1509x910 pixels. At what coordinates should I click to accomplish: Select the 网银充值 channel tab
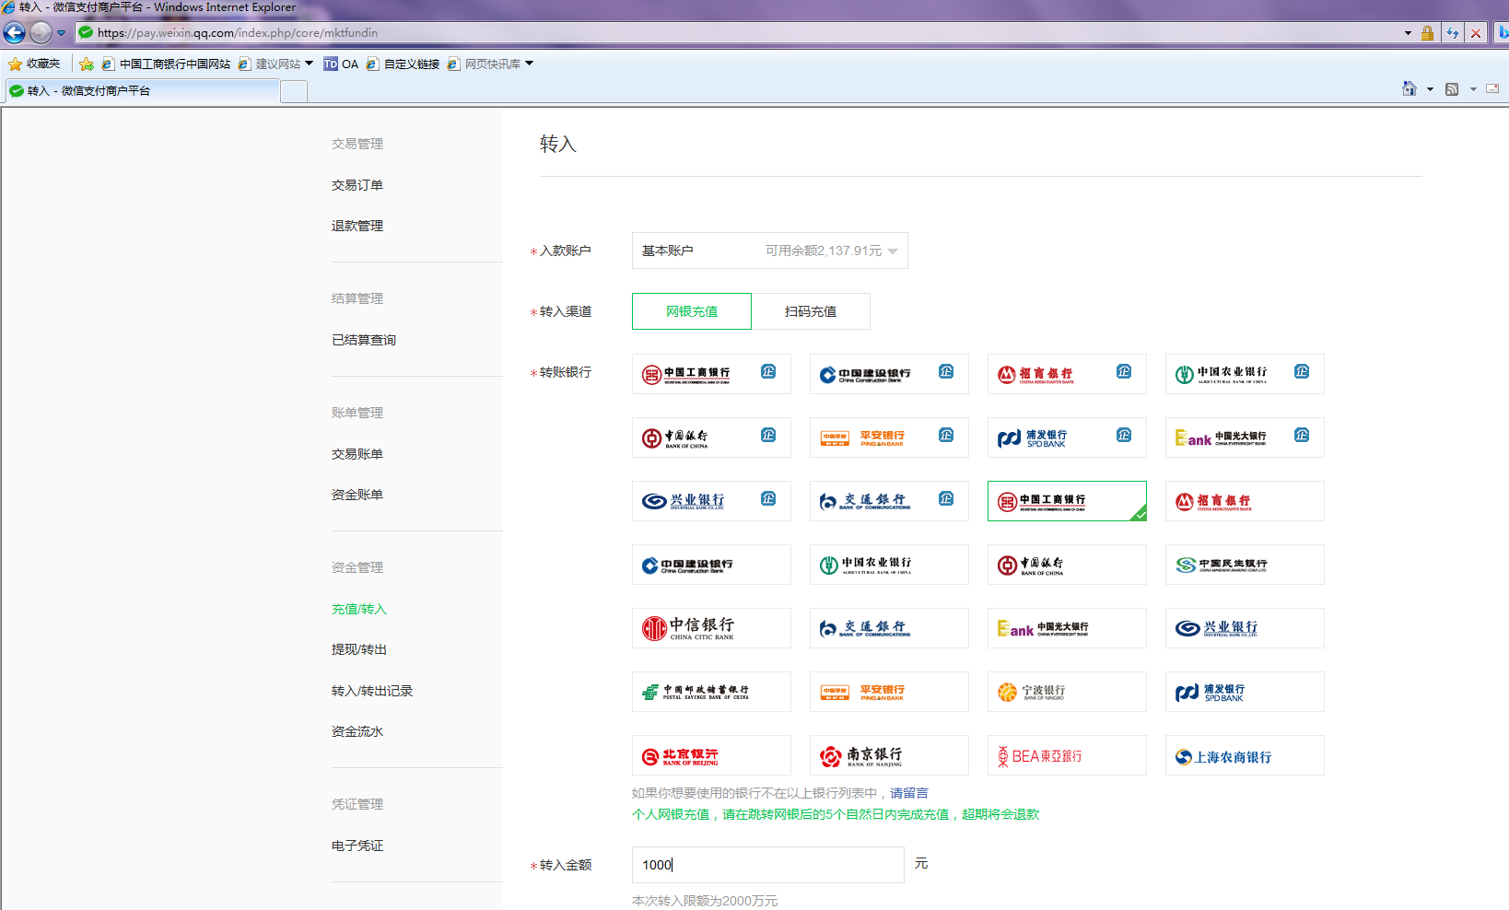coord(692,311)
